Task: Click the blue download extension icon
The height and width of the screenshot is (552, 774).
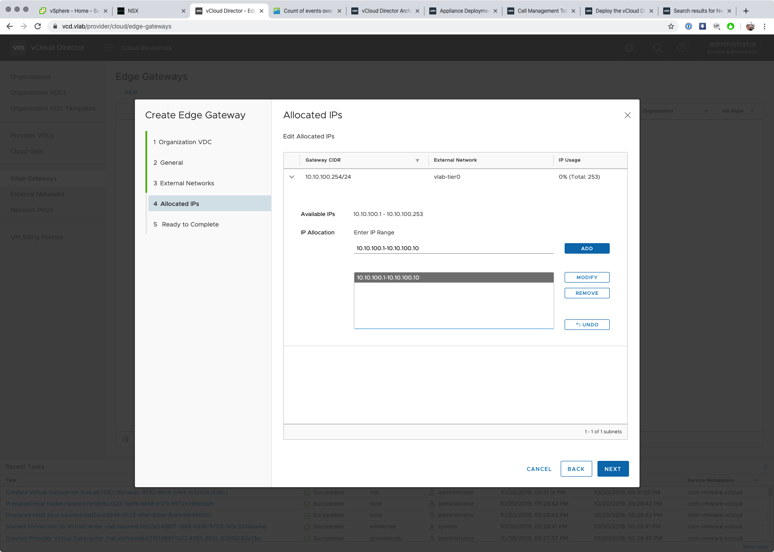Action: [703, 26]
